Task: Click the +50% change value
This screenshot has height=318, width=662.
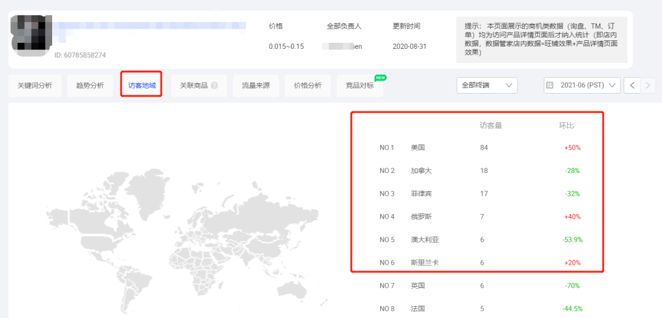Action: click(x=573, y=148)
